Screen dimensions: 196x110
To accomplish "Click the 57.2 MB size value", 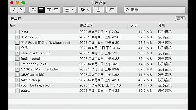I will 145,69.
